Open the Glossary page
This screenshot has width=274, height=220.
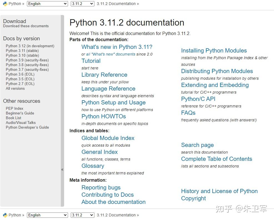93,166
